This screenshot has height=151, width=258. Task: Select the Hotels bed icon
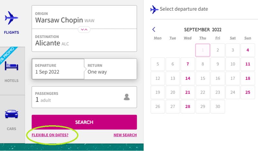coord(11,66)
